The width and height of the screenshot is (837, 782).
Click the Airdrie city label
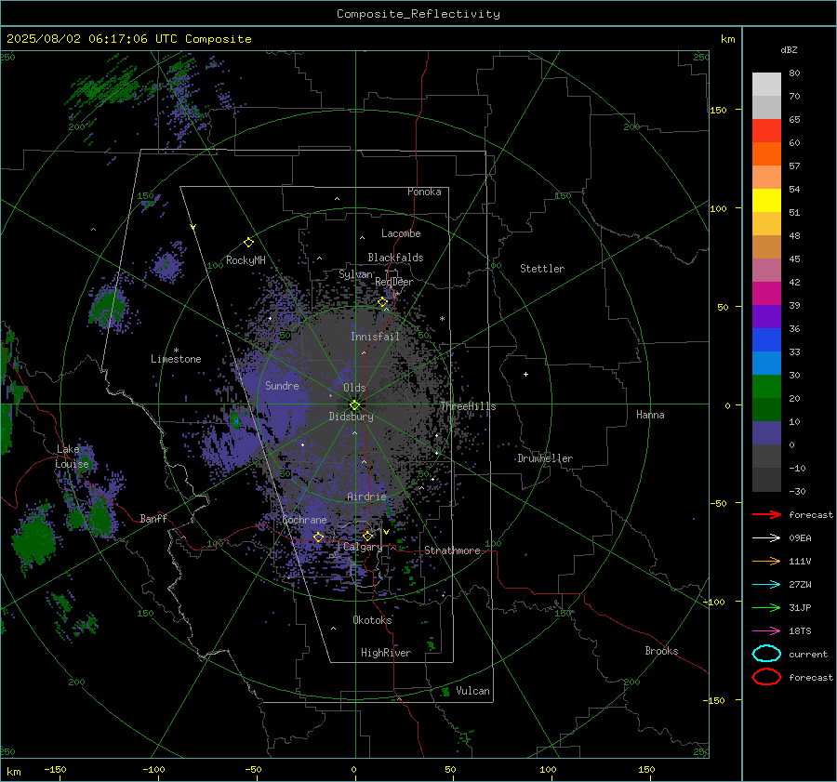366,497
